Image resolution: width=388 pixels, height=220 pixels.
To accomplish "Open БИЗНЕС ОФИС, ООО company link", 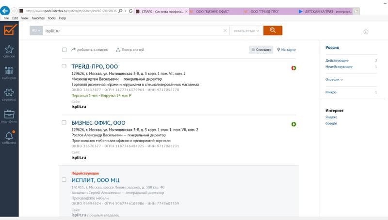I will [x=98, y=123].
